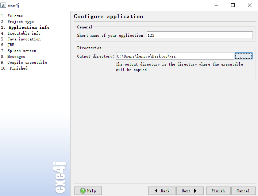Image resolution: width=258 pixels, height=196 pixels.
Task: Select the Finished step in sidebar
Action: (14, 68)
